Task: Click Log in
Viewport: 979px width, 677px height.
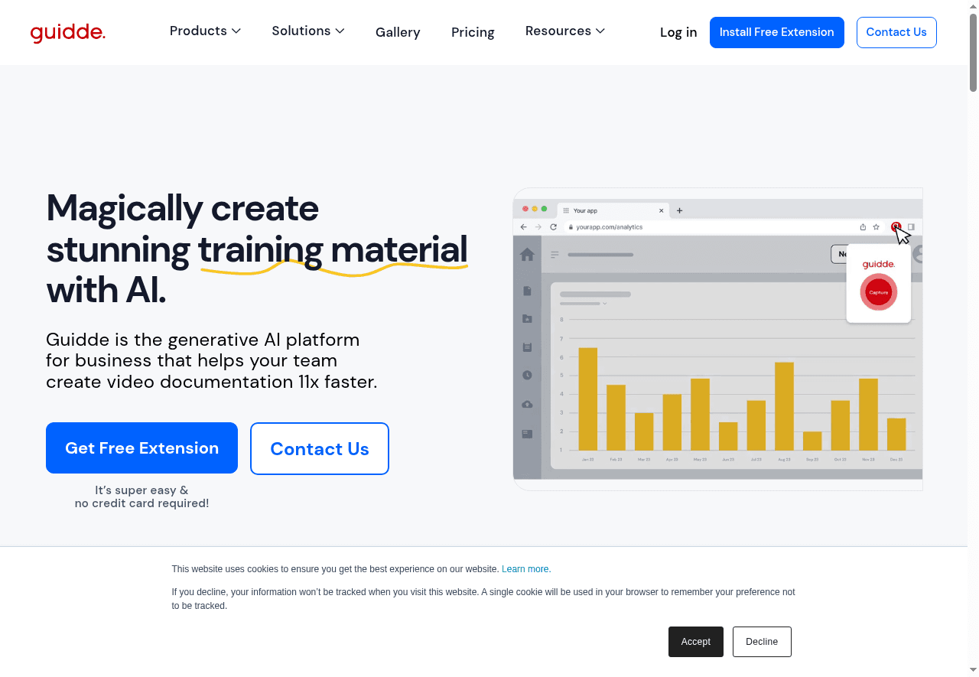Action: click(x=678, y=32)
